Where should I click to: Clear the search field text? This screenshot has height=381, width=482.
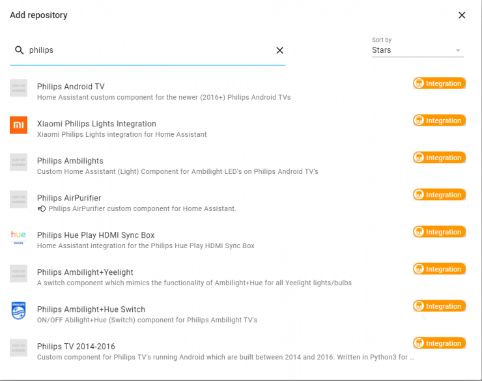[279, 50]
